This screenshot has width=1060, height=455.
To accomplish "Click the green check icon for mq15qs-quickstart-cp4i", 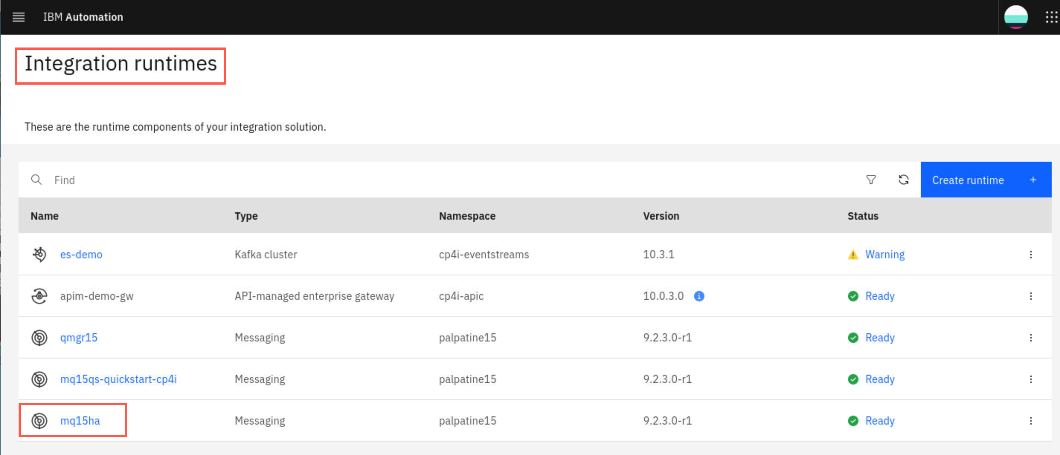I will 853,379.
